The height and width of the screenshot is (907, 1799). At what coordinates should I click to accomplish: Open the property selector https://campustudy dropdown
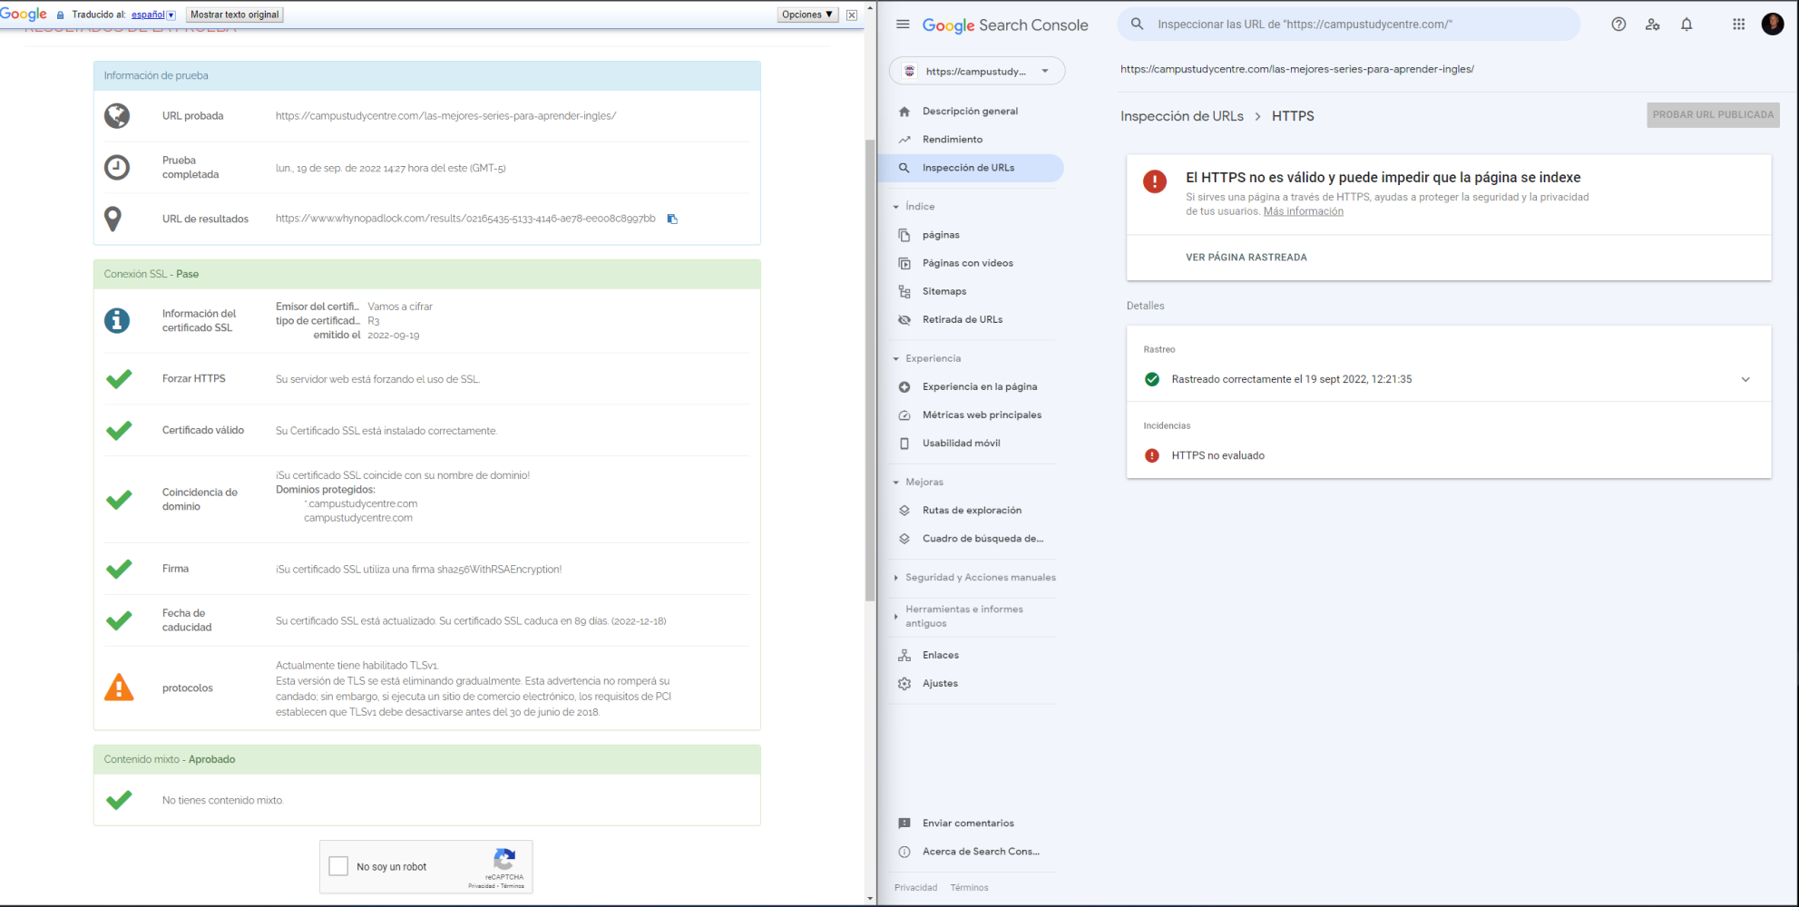point(977,71)
